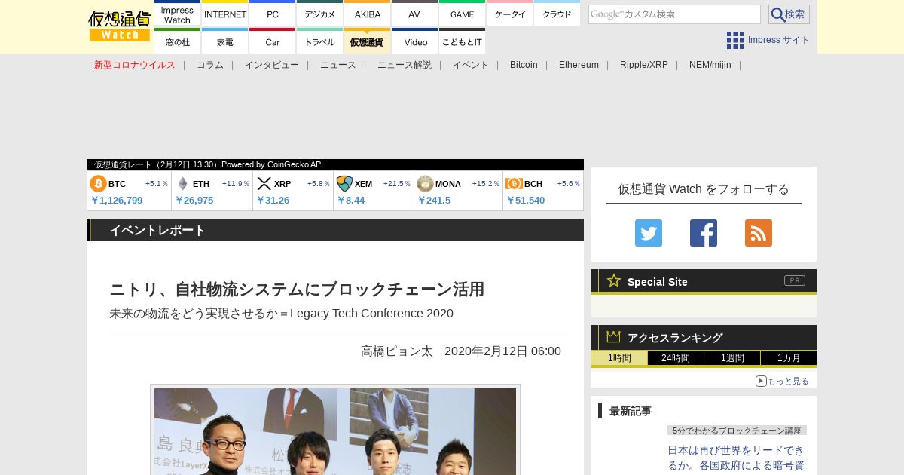
Task: Click the BCH price ￥51,540
Action: 526,201
